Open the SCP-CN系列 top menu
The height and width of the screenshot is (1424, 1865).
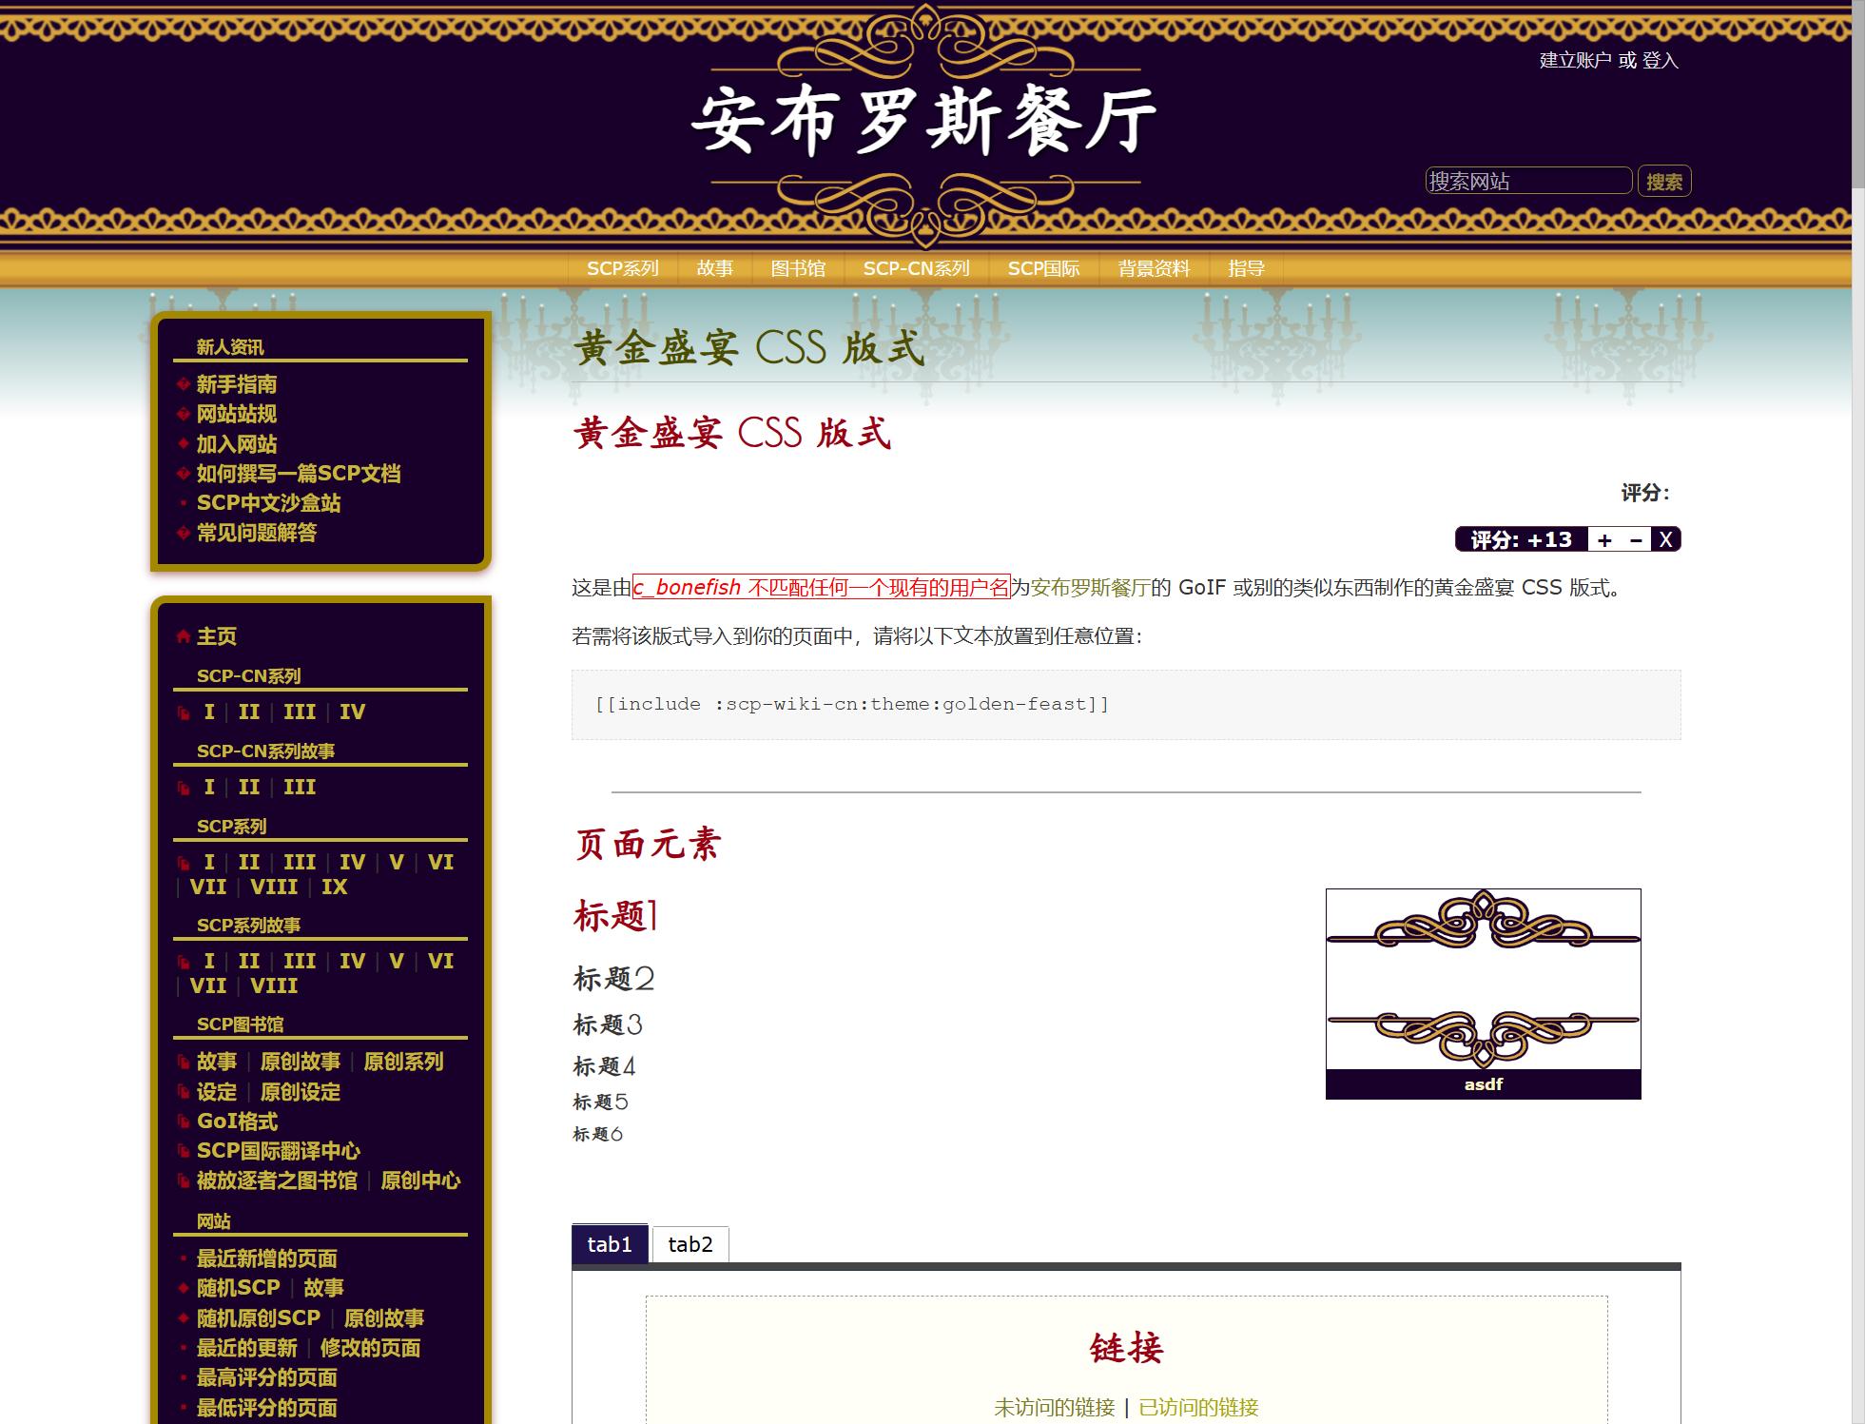(x=916, y=268)
